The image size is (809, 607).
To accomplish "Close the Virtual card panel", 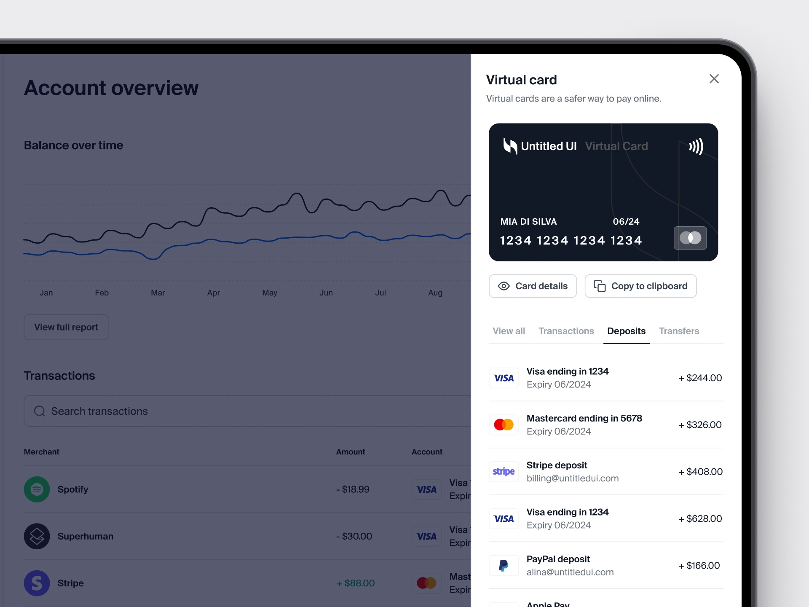I will tap(714, 79).
